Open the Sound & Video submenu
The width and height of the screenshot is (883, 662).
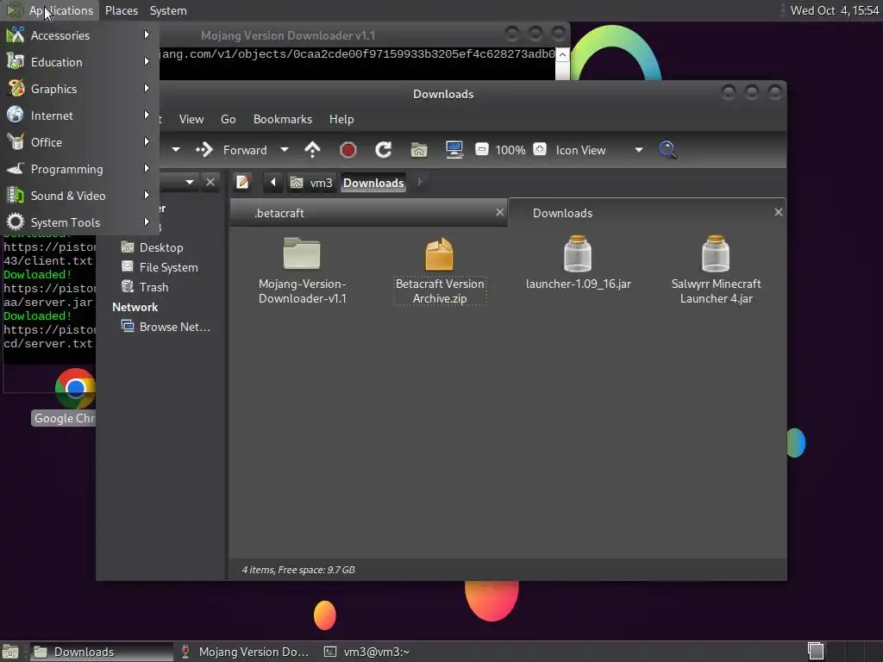click(x=79, y=196)
